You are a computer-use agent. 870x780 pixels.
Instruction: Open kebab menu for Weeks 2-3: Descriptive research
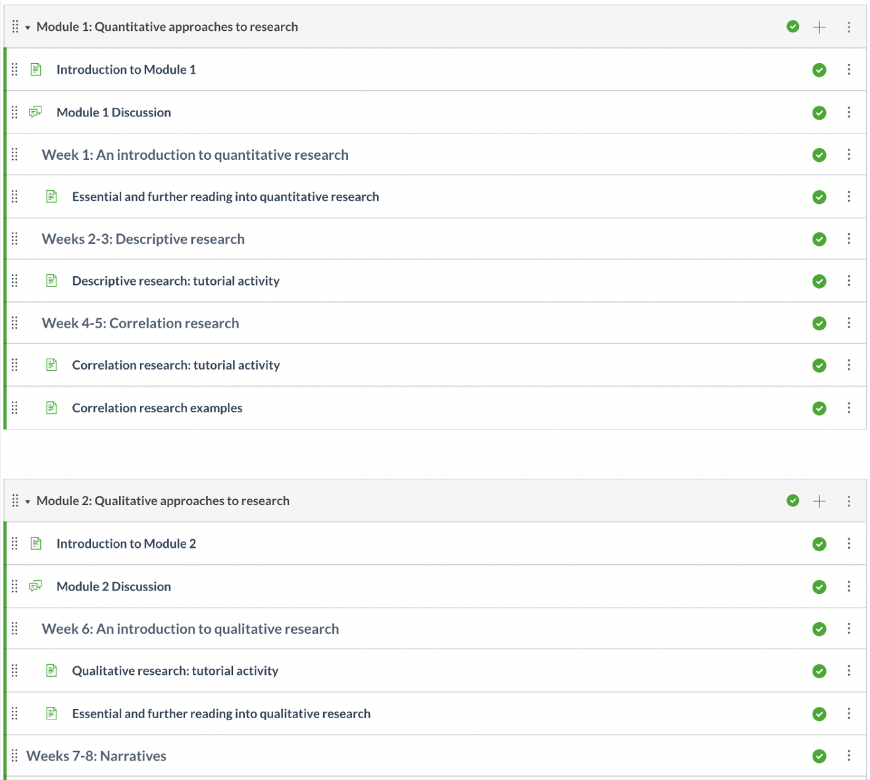pyautogui.click(x=849, y=239)
